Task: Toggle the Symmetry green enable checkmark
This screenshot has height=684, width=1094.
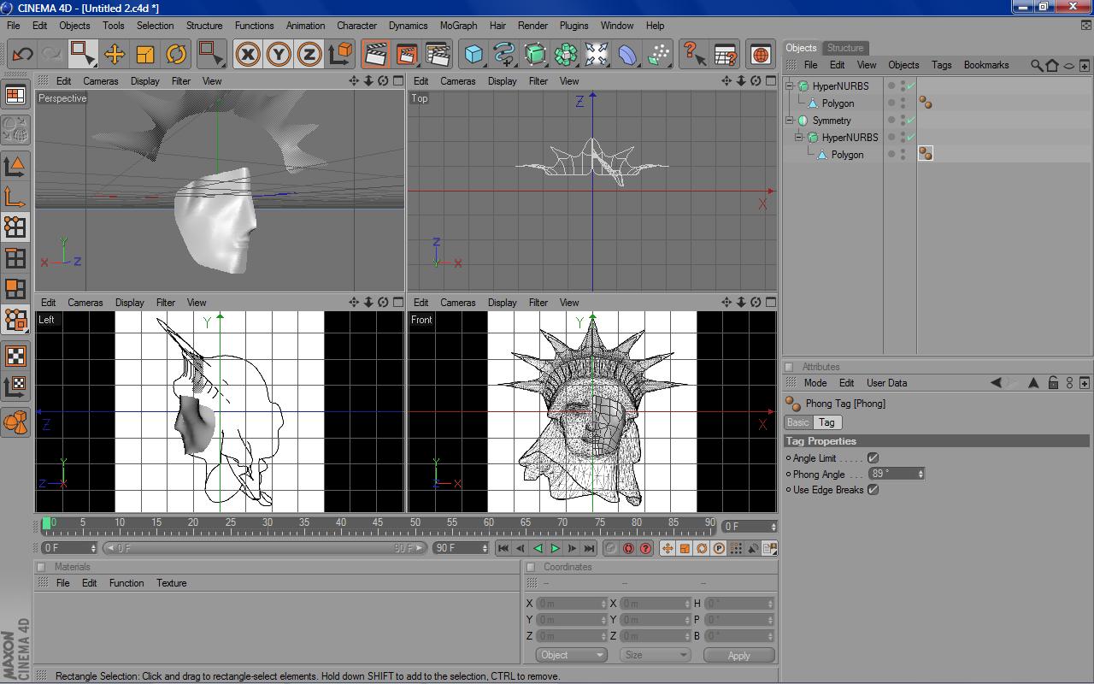Action: coord(911,121)
